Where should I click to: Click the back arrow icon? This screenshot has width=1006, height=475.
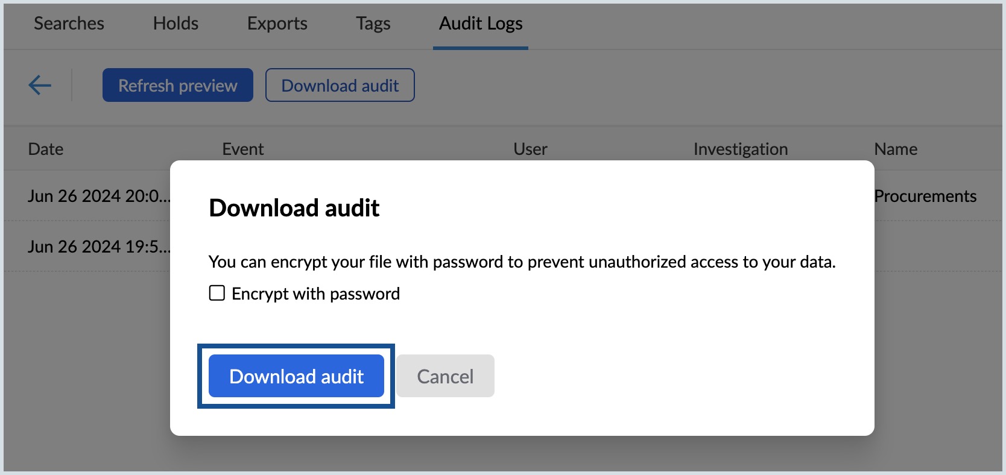coord(40,85)
